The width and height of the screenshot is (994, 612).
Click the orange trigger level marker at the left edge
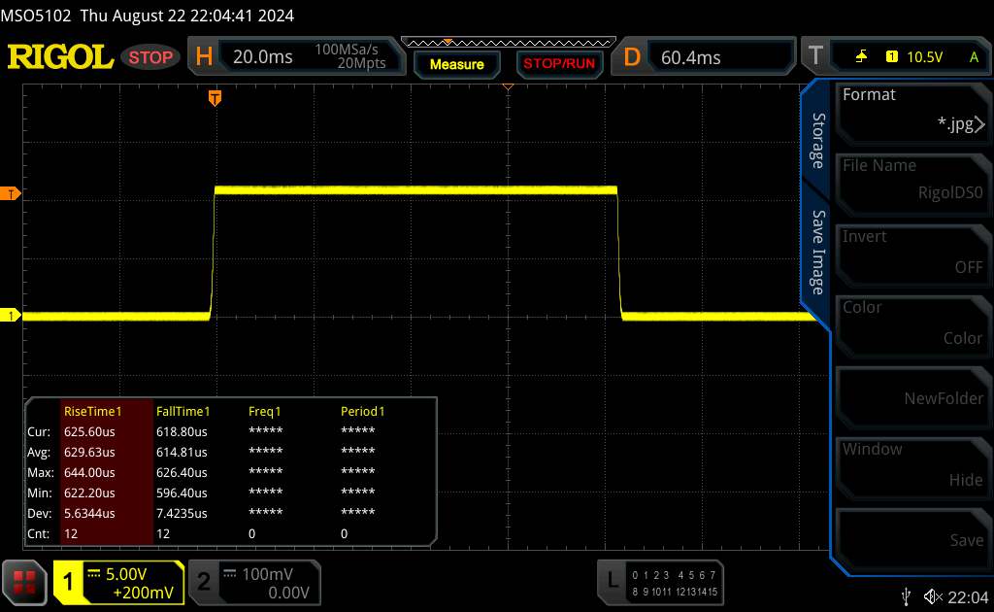[10, 194]
